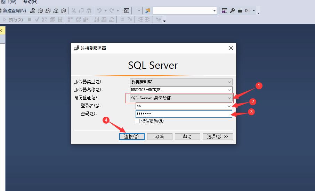The image size is (315, 191).
Task: Open a new Database Engine query
Action: pyautogui.click(x=33, y=11)
